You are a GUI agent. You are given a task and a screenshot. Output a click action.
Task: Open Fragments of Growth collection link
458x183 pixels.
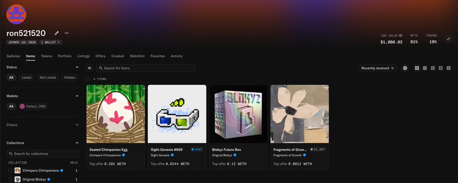click(288, 155)
